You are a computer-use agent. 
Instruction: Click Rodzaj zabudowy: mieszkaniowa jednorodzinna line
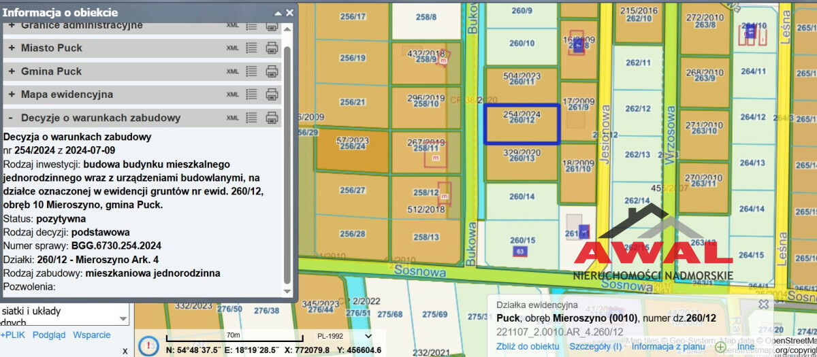(x=112, y=273)
